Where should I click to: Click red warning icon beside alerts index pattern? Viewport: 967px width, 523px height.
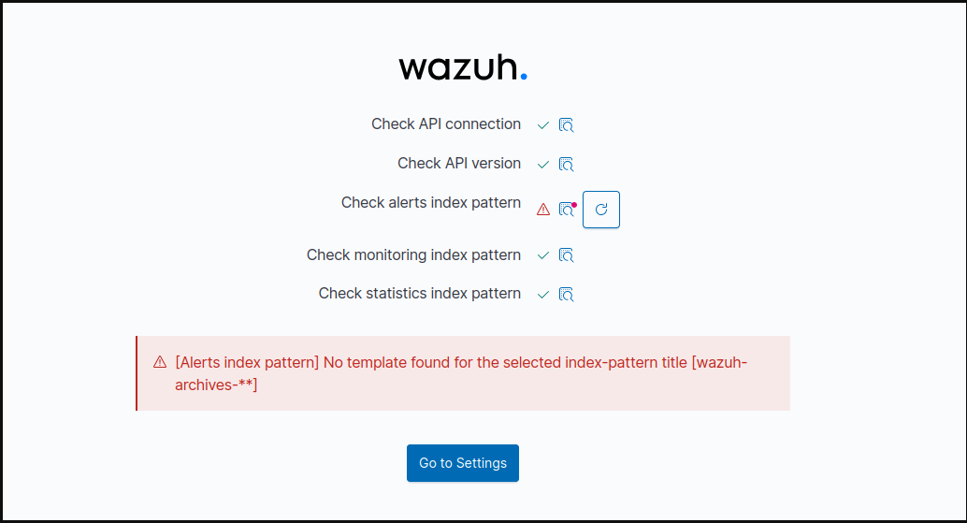(x=543, y=210)
